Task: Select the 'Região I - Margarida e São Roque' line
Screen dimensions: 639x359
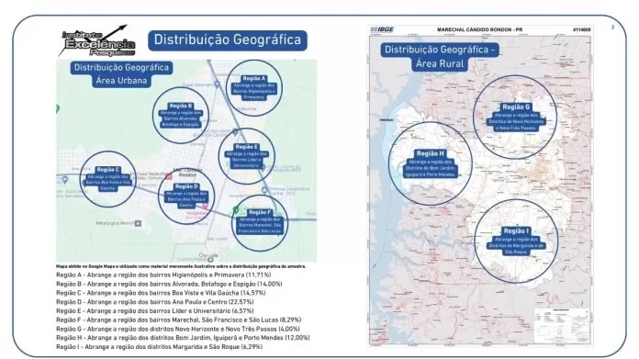Action: pyautogui.click(x=160, y=347)
